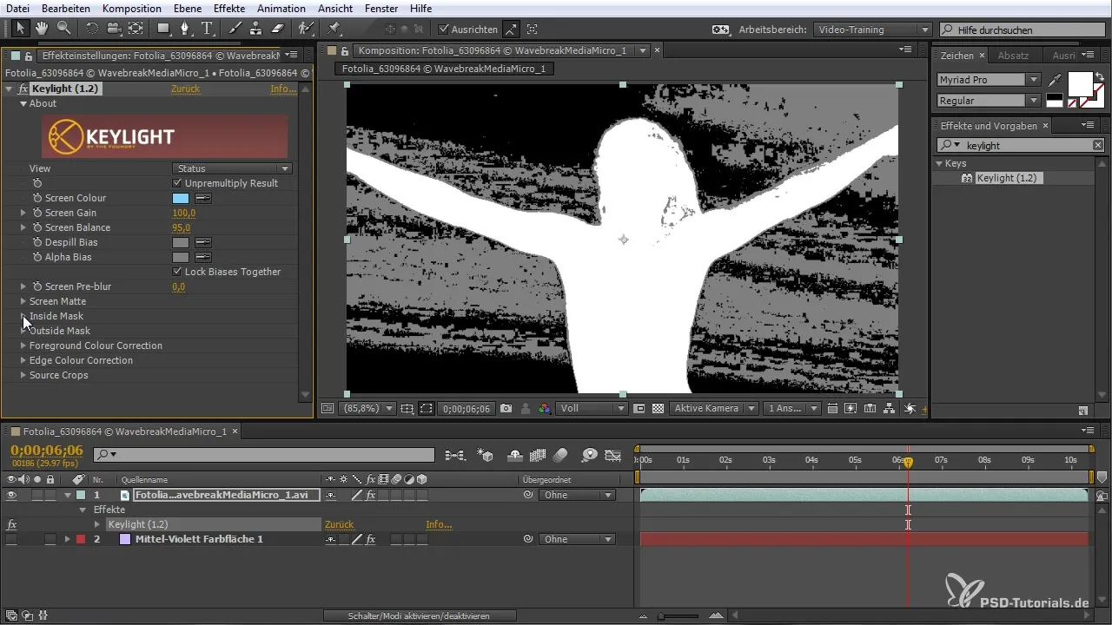This screenshot has width=1112, height=625.
Task: Toggle Screen Pre-blur stopwatch
Action: coord(37,286)
